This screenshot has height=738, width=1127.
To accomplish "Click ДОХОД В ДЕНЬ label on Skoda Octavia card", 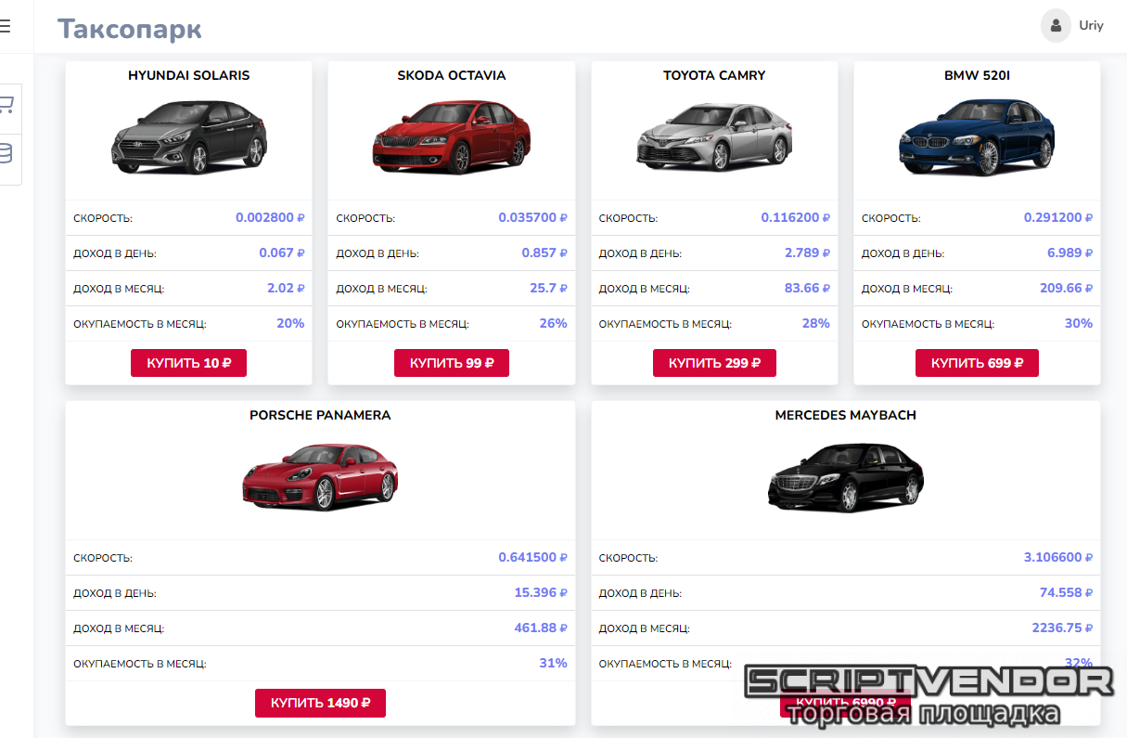I will point(378,253).
